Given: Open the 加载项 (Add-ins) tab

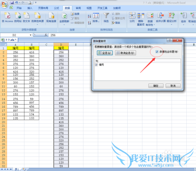Looking at the screenshot, I should pyautogui.click(x=117, y=8).
